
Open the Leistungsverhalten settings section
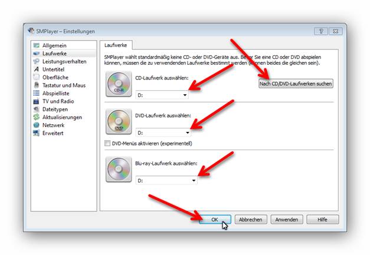(x=64, y=61)
